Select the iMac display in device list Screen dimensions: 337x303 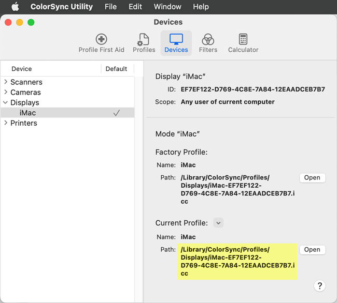pos(27,113)
